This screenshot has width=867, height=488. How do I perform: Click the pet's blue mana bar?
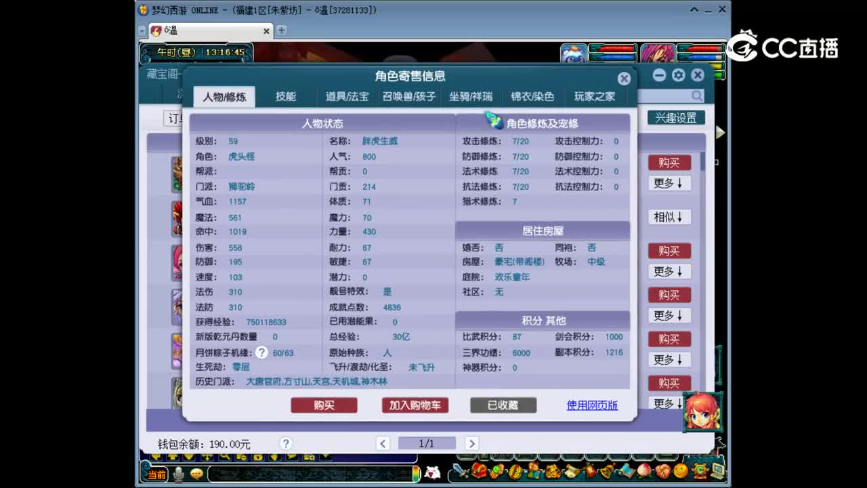[614, 58]
